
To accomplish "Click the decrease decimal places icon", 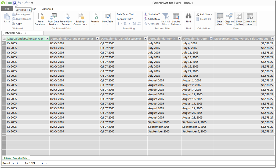I will (139, 24).
